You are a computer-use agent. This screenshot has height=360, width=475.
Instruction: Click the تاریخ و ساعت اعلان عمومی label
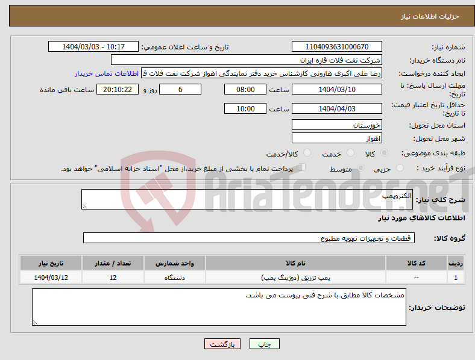coord(185,47)
